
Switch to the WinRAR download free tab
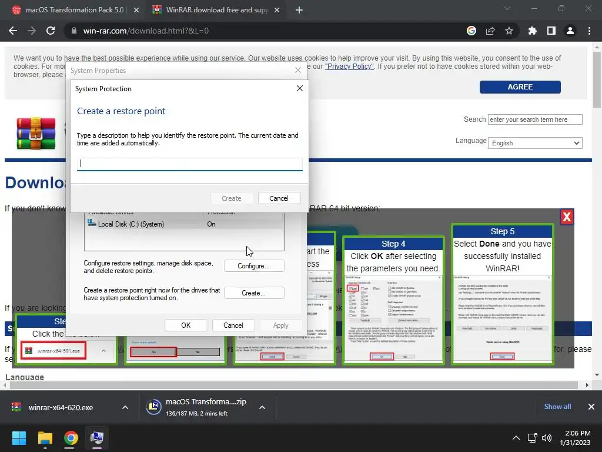pos(216,10)
